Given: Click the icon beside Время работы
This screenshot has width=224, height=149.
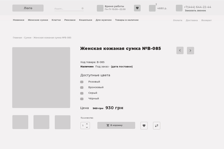Looking at the screenshot, I should coord(100,8).
